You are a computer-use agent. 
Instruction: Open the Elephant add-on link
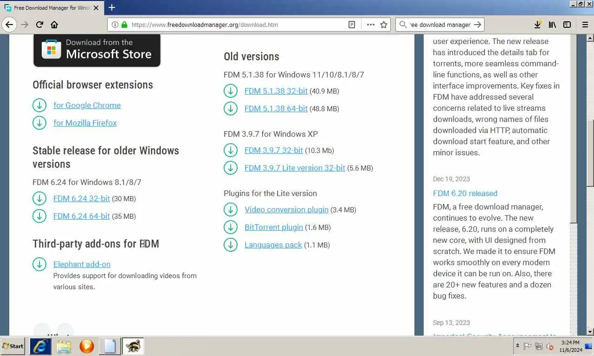coord(82,264)
